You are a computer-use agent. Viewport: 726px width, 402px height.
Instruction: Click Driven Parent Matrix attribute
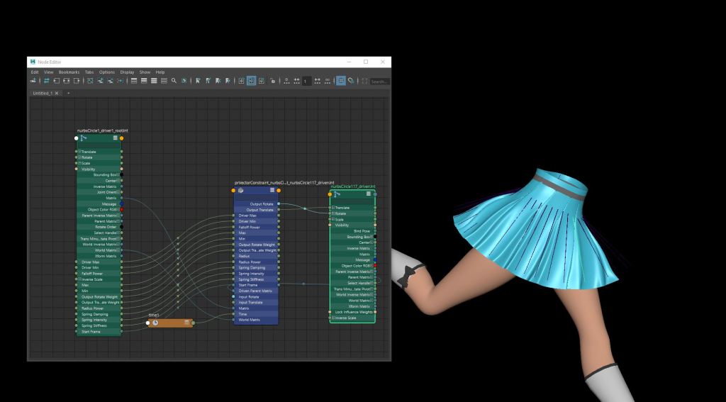click(x=256, y=291)
